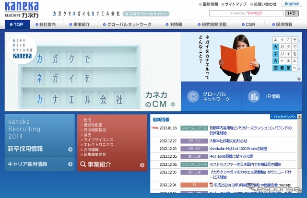Click the atom icon for グローバルネットワーク
Viewport: 307px width, 198px height.
click(x=193, y=96)
